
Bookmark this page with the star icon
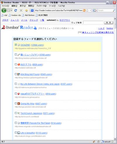(x=87, y=10)
